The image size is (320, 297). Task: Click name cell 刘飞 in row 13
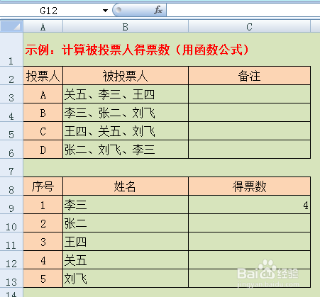click(x=126, y=279)
